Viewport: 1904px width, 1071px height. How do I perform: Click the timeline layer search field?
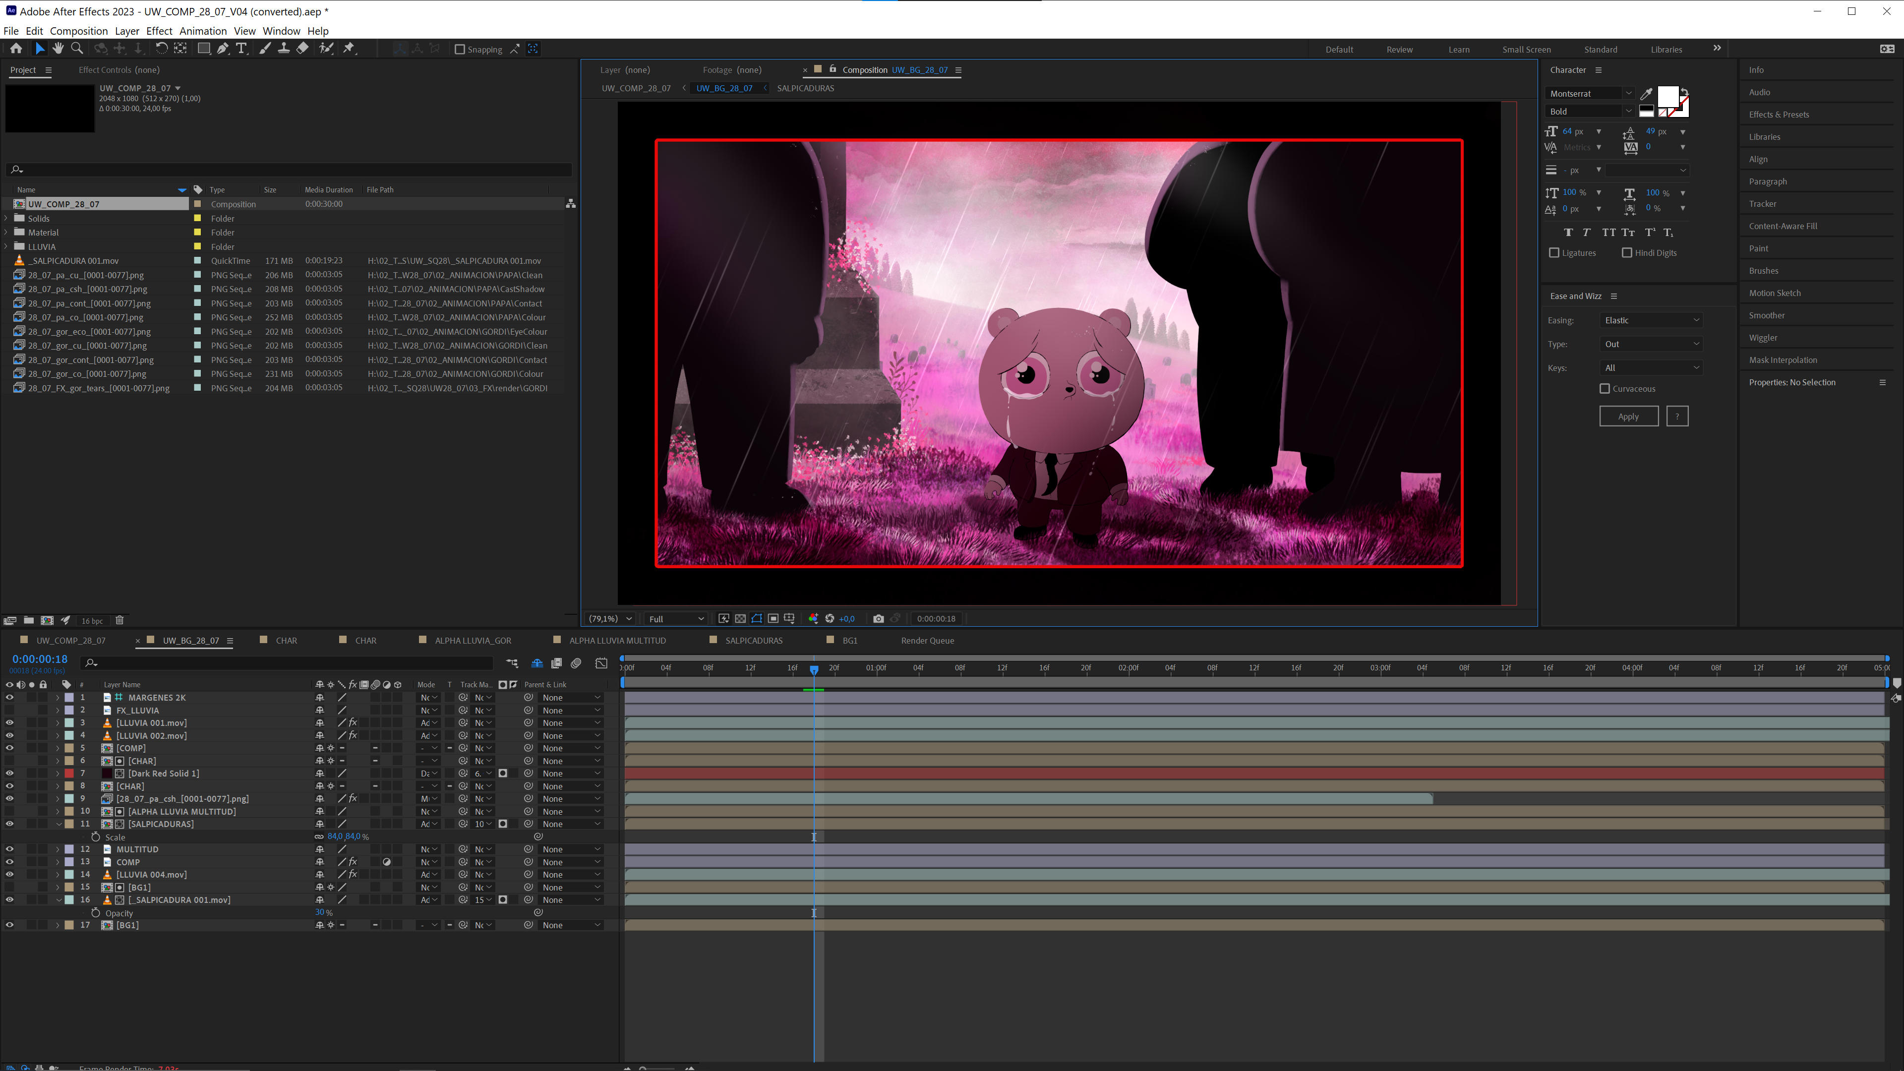coord(288,663)
